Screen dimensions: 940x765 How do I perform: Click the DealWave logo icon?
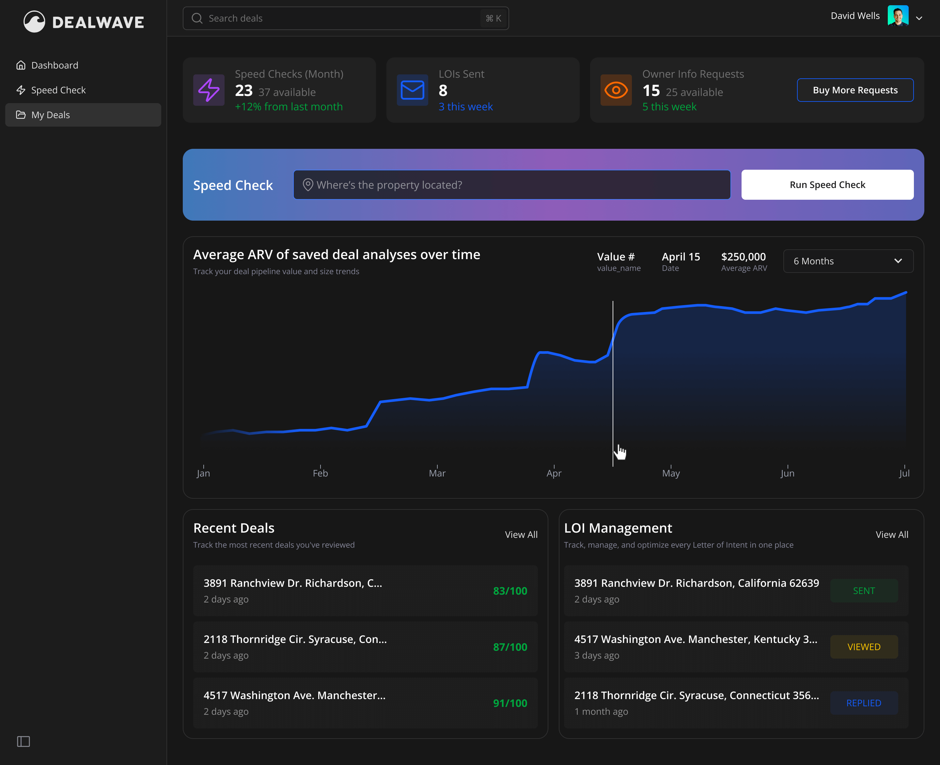(34, 22)
